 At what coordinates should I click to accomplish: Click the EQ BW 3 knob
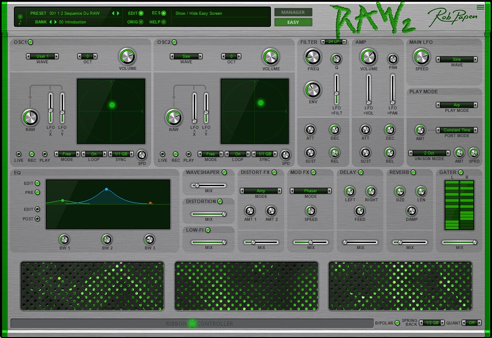tap(150, 240)
